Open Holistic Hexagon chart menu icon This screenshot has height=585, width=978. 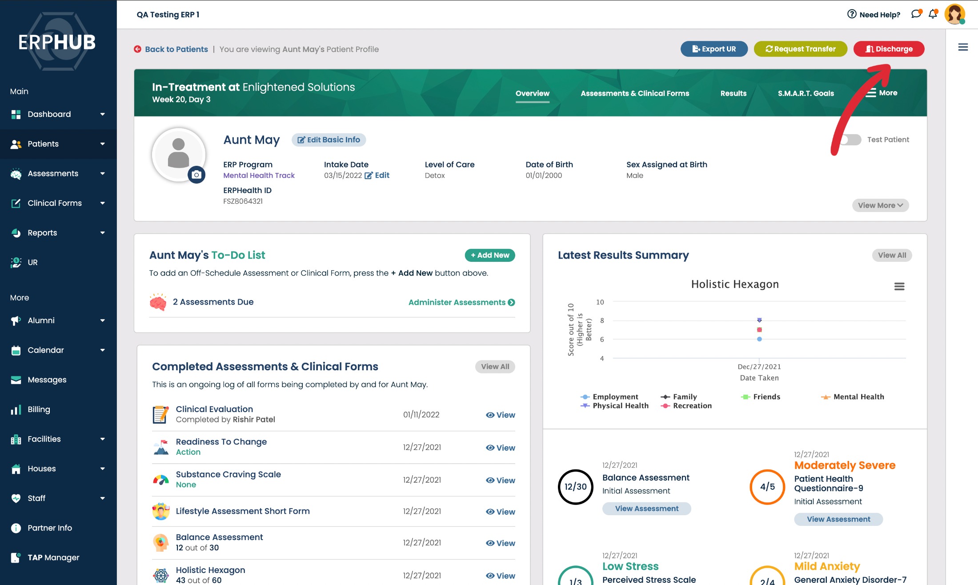899,286
